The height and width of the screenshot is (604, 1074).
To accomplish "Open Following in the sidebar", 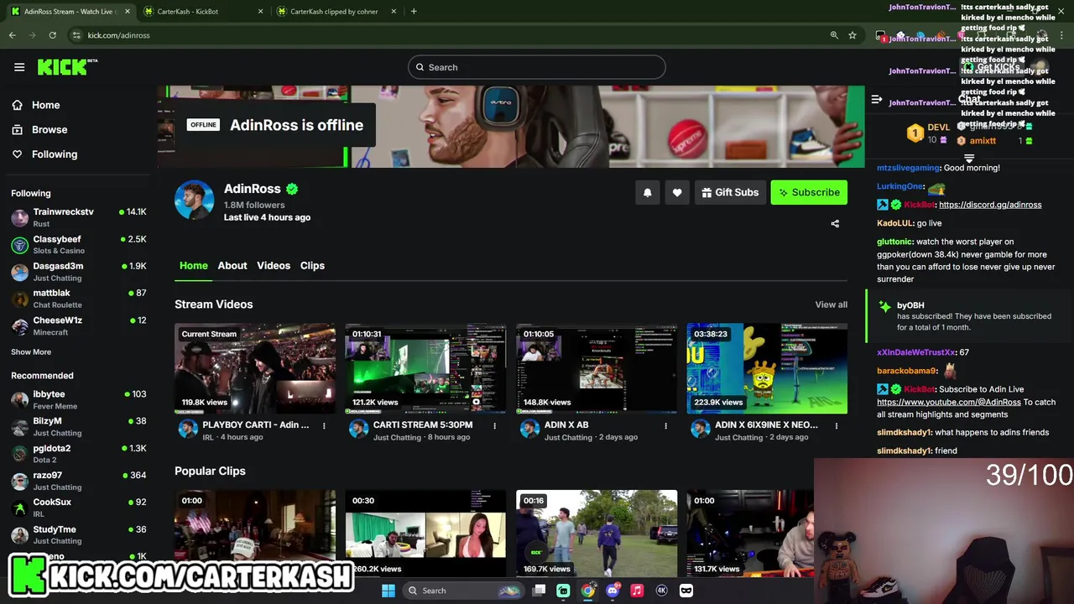I will click(44, 154).
